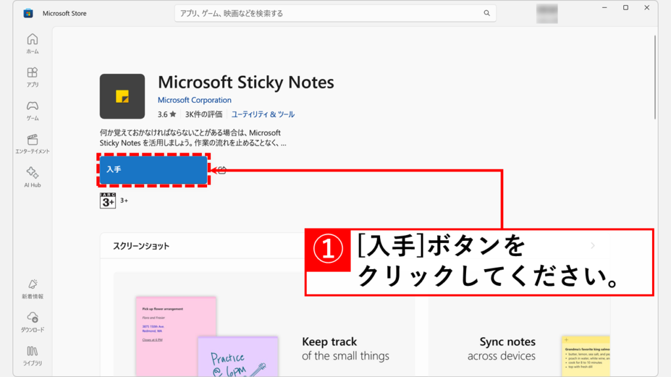Open AI Hub in sidebar
The height and width of the screenshot is (377, 671).
click(33, 177)
